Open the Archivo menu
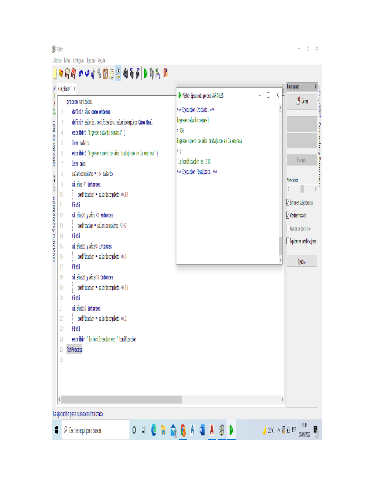374x484 pixels. (x=57, y=60)
